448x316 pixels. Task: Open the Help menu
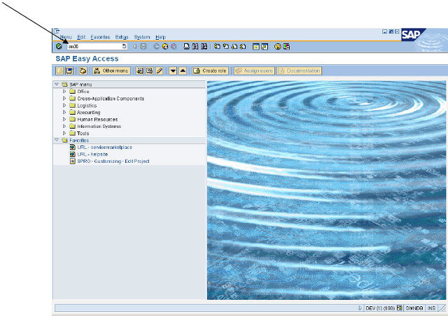(160, 37)
